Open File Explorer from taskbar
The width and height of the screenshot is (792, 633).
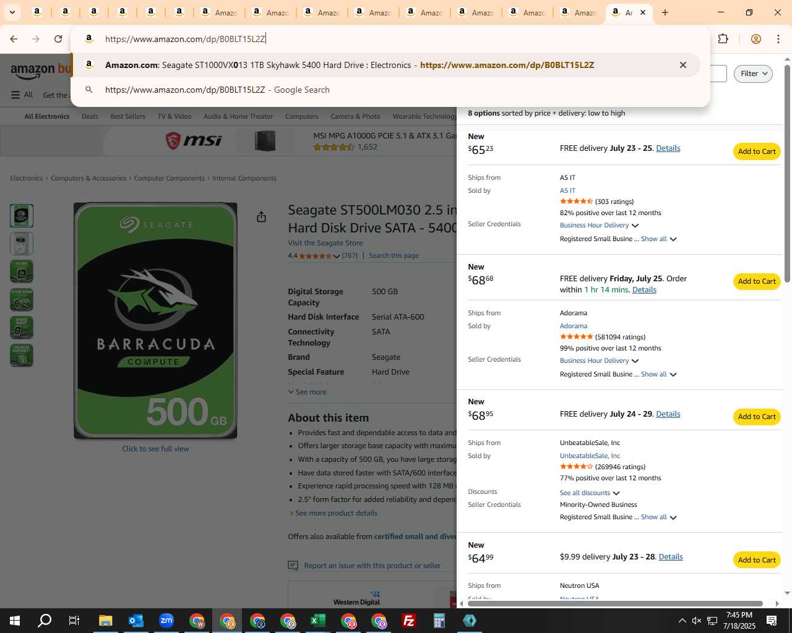tap(106, 621)
